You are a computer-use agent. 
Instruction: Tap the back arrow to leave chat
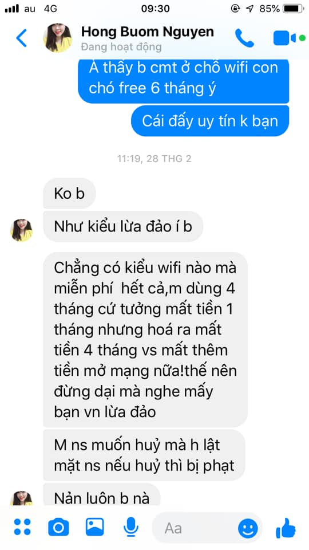[21, 38]
